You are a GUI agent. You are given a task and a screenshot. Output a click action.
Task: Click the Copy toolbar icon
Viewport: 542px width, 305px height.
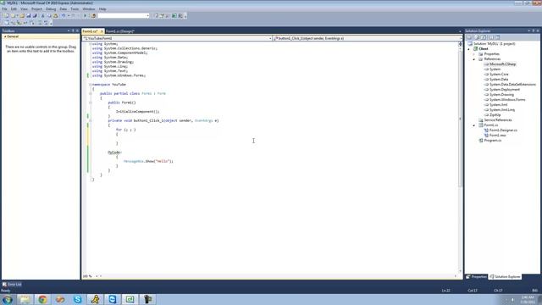[49, 15]
